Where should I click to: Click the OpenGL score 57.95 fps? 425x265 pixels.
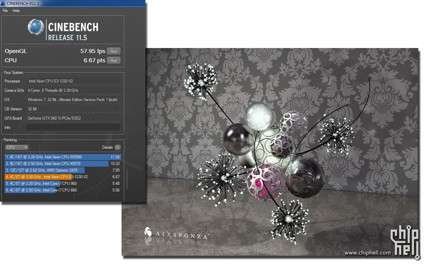[x=93, y=51]
